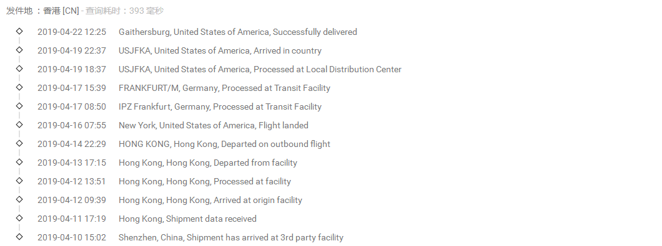Select the 2019-04-17 08:50 timestamp
Screen dimensions: 662x246
pyautogui.click(x=72, y=106)
